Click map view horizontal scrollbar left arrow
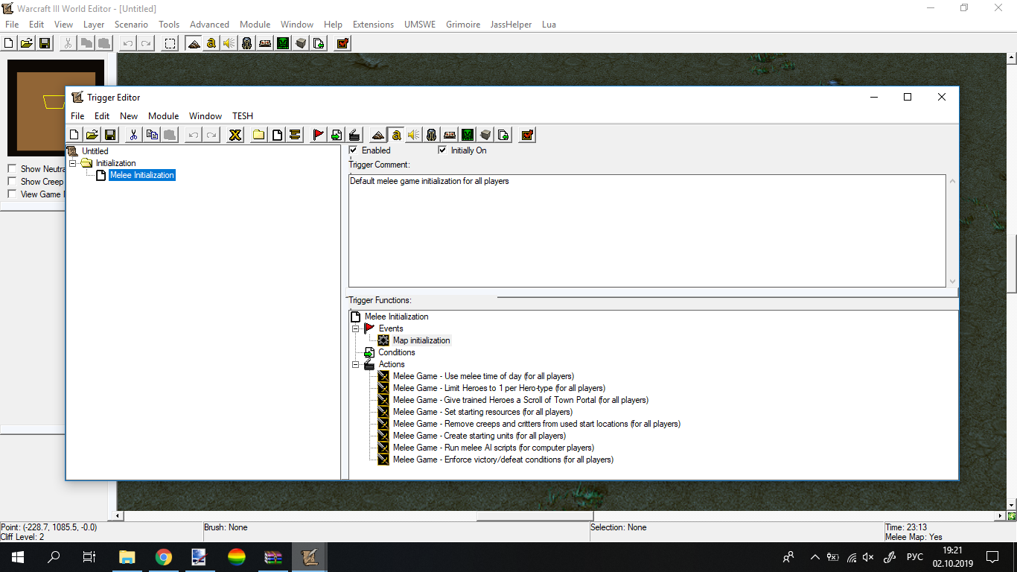 117,516
